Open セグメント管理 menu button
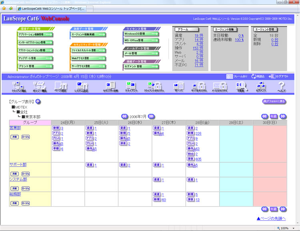This screenshot has width=300, height=231. (141, 66)
